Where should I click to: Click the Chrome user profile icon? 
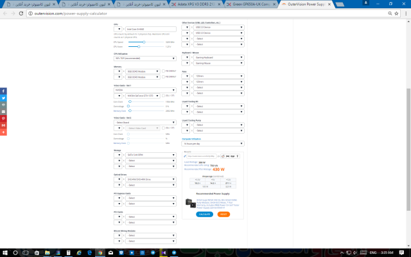pyautogui.click(x=365, y=3)
